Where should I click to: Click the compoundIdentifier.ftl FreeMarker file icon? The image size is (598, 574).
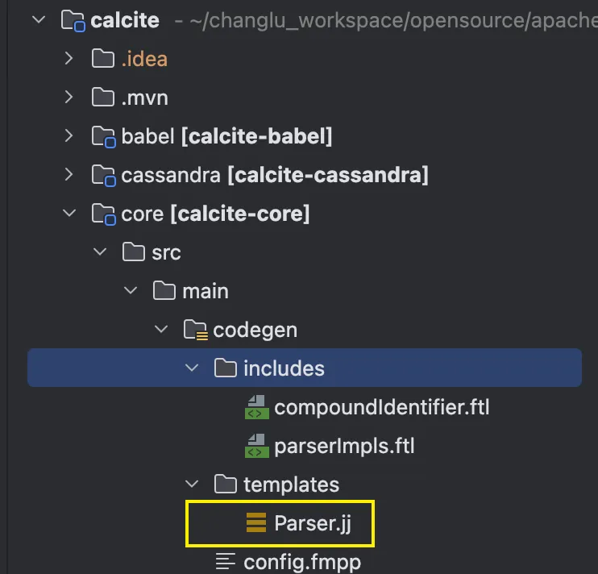click(x=256, y=407)
